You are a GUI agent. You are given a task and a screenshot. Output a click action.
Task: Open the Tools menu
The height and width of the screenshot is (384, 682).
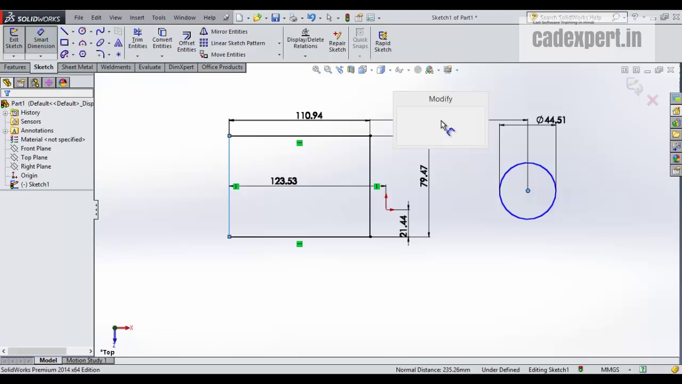pos(159,18)
